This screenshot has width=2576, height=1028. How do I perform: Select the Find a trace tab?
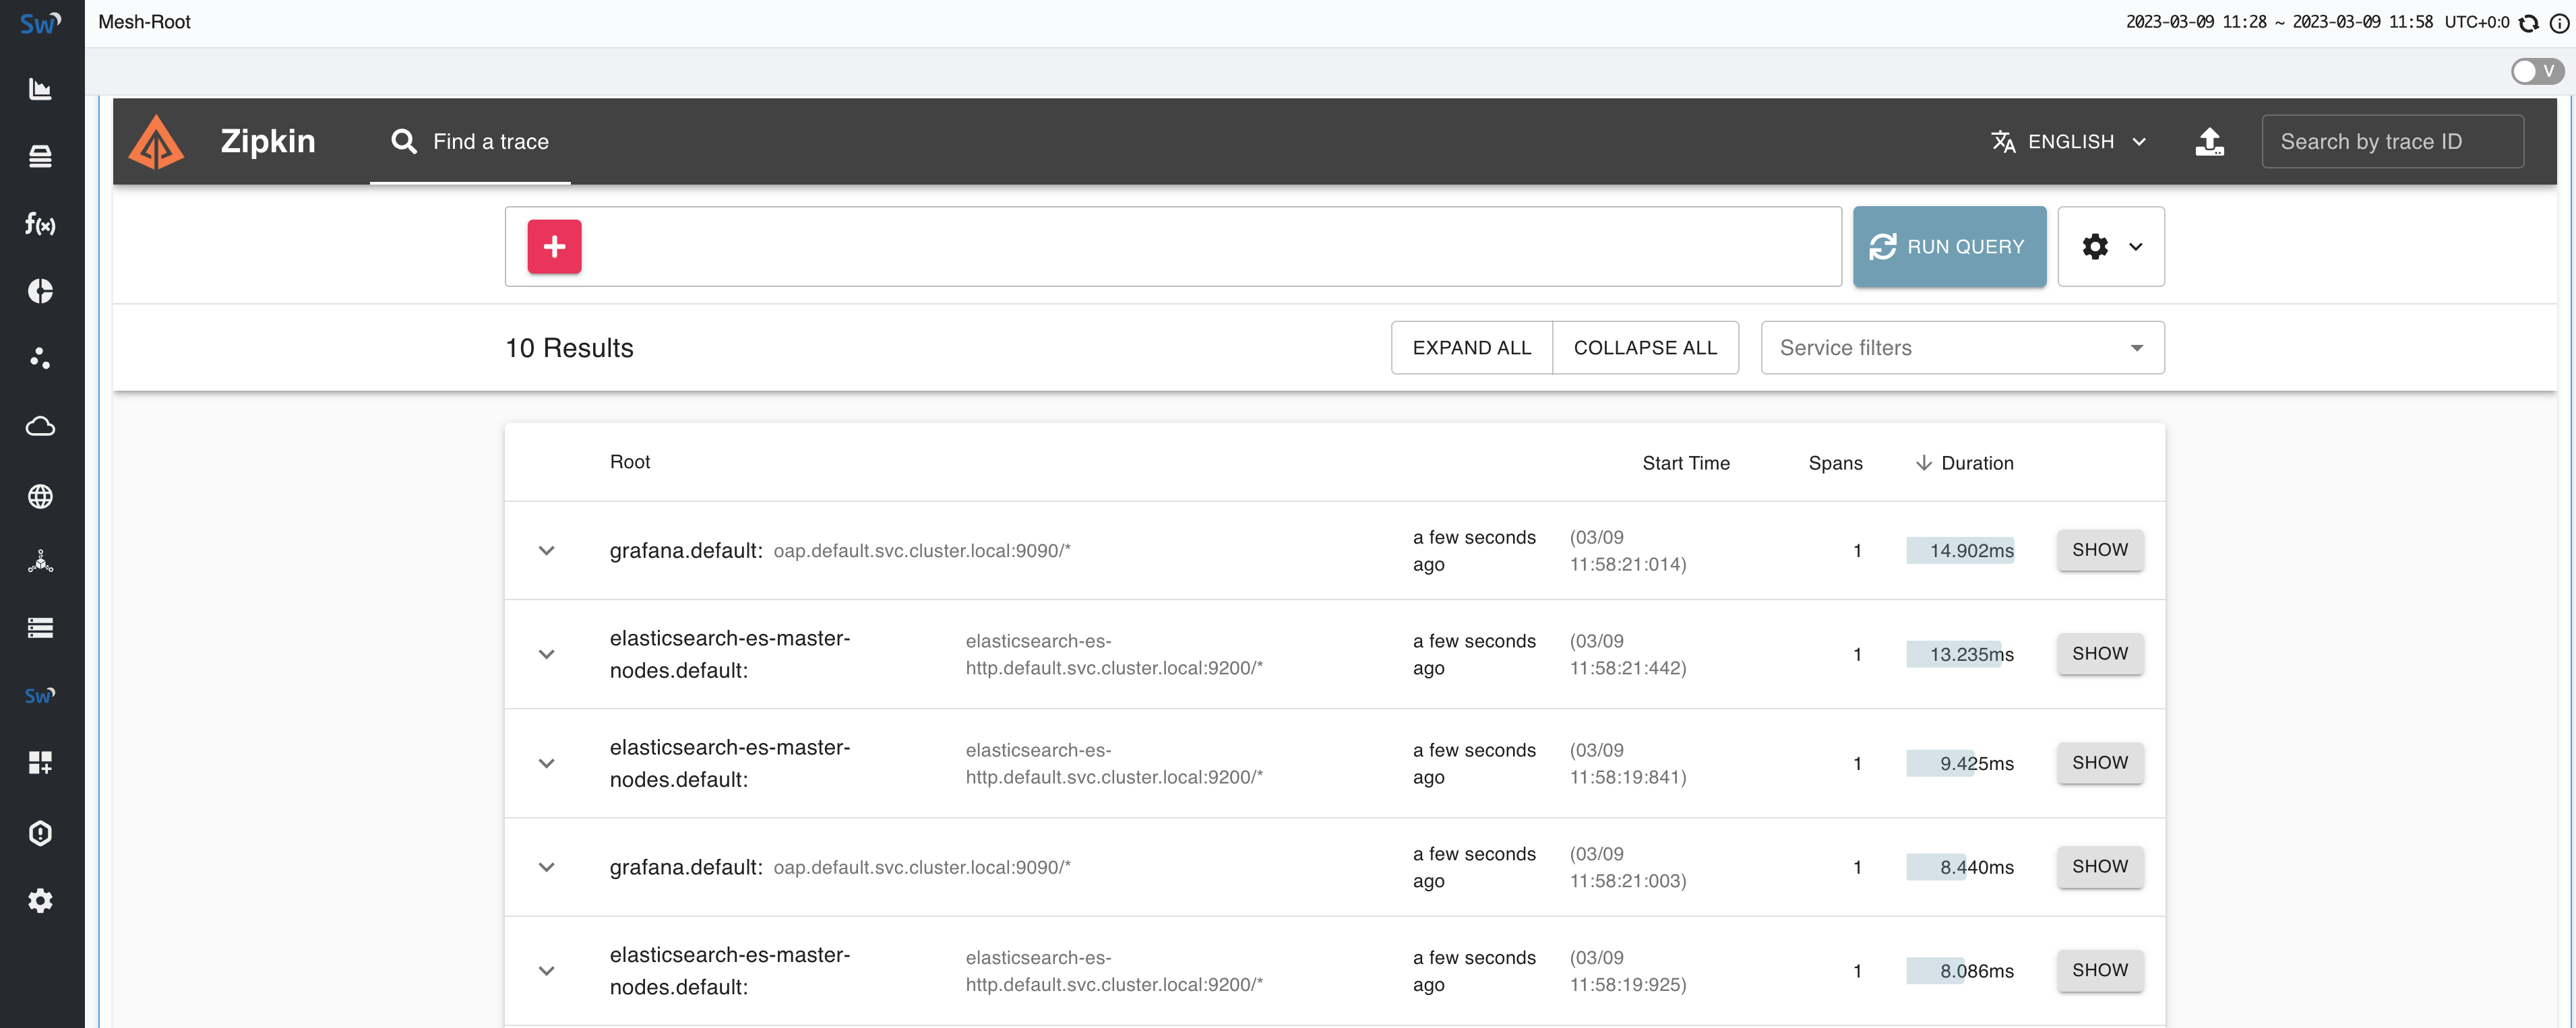coord(470,142)
